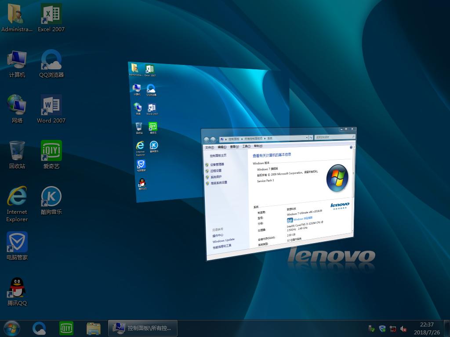The width and height of the screenshot is (450, 337).
Task: Open the Windows Start menu orb
Action: pyautogui.click(x=12, y=328)
